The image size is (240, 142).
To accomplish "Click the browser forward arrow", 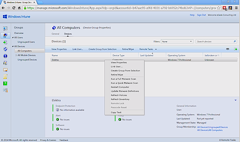I will pos(8,8).
